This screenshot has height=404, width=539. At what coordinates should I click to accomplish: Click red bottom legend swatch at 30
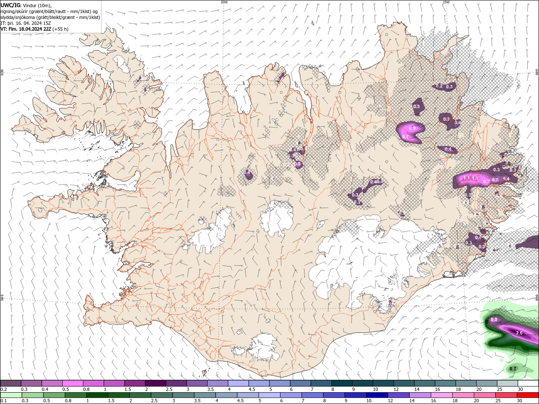[x=528, y=395]
